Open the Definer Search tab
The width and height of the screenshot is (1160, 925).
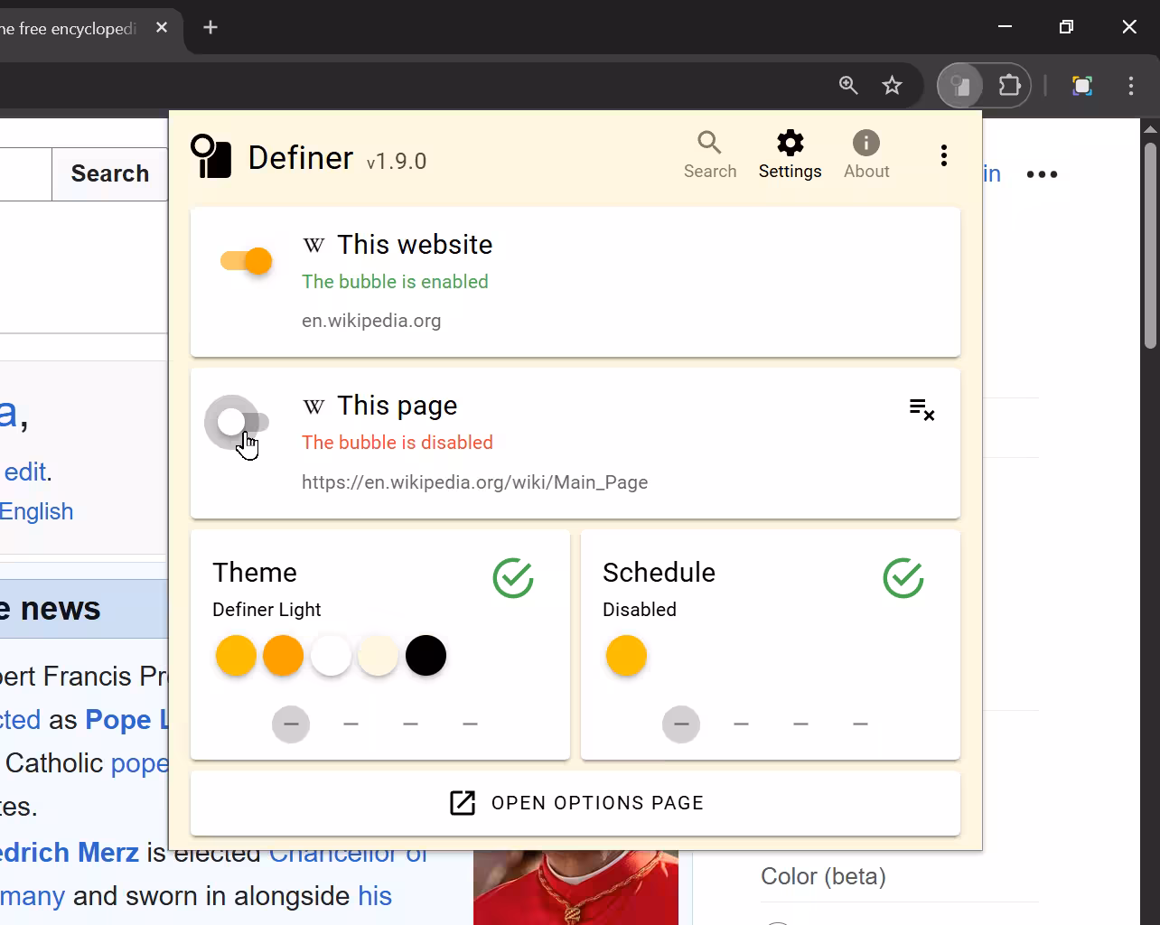[710, 155]
